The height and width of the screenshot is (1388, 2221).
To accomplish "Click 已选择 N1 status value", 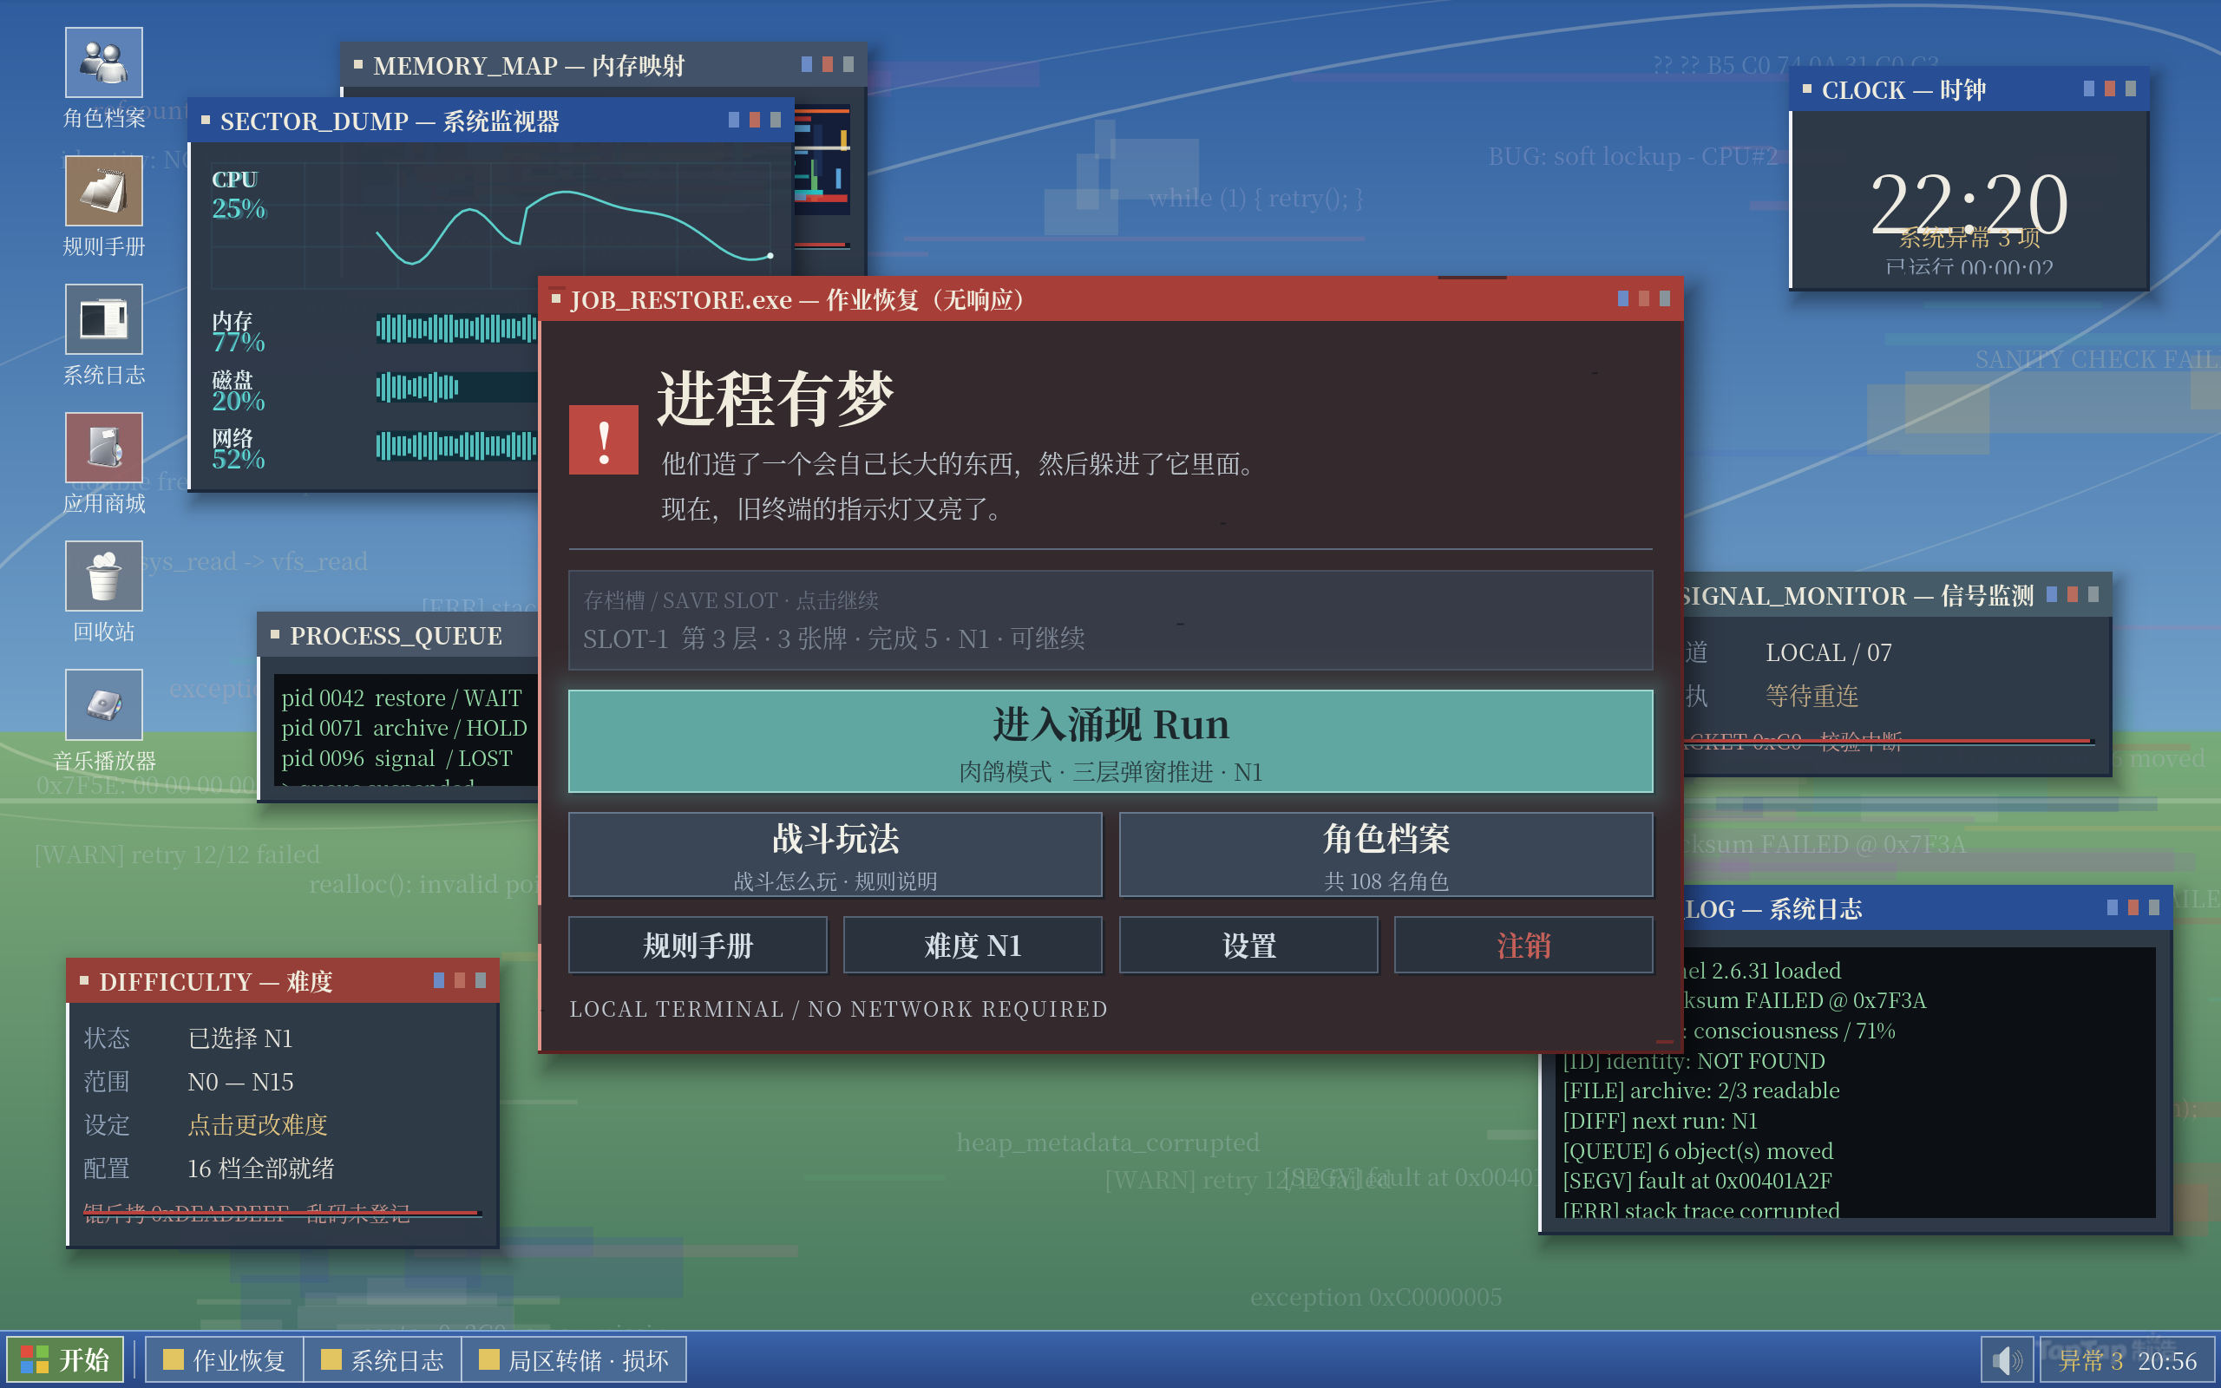I will (x=239, y=1038).
